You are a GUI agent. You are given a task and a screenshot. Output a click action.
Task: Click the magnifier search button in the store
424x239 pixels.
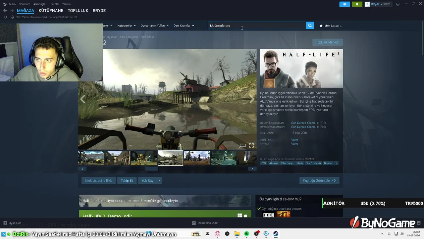coord(310,26)
